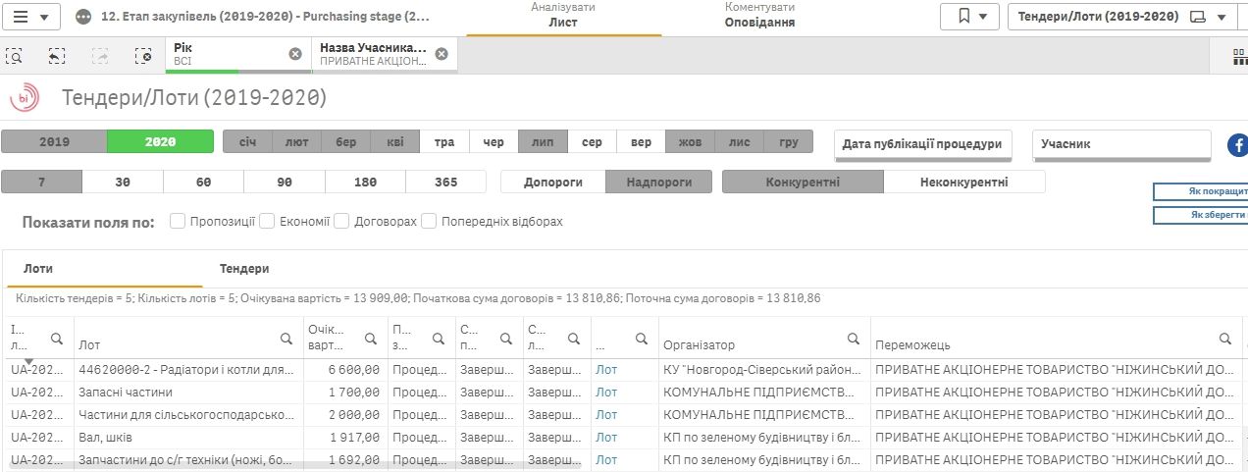Toggle year 2019 filter
1248x472 pixels.
[54, 141]
